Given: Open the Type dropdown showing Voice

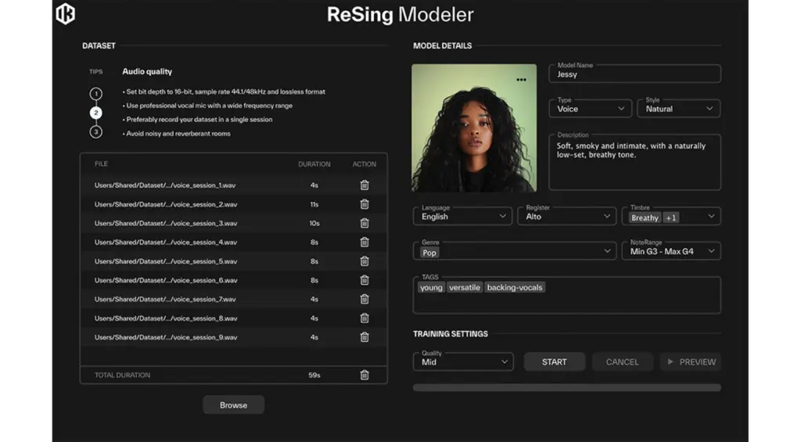Looking at the screenshot, I should (x=591, y=108).
